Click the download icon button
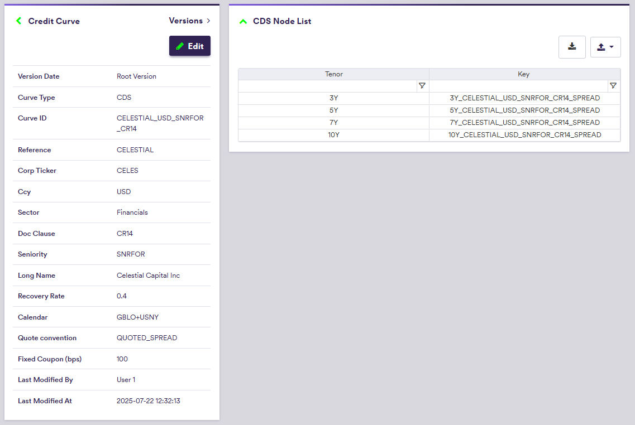Image resolution: width=635 pixels, height=425 pixels. point(572,47)
